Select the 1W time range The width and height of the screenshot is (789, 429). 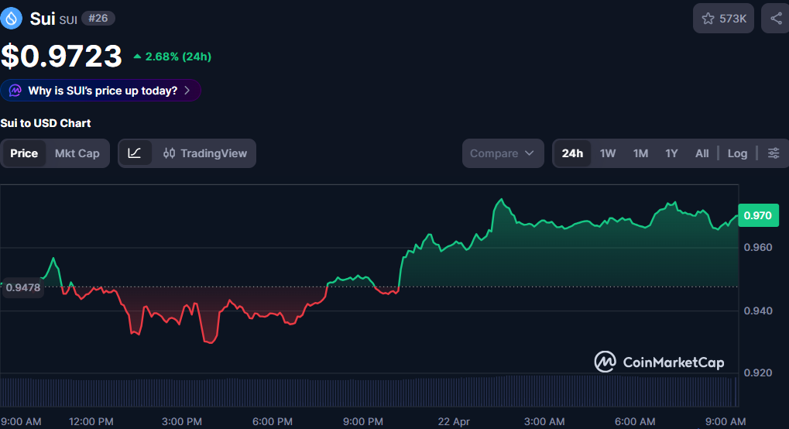(608, 153)
